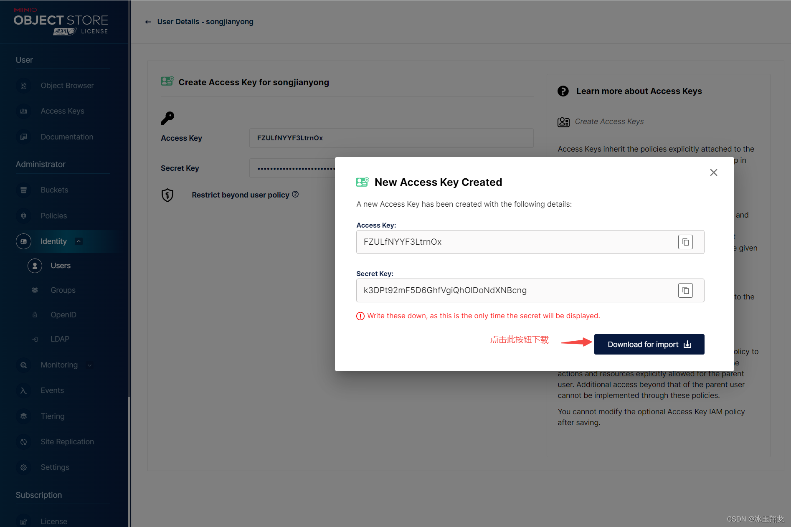Click the Buckets sidebar icon
Screen dimensions: 791x527
23,190
